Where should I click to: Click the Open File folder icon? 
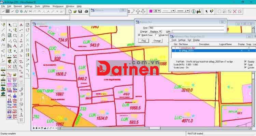(x=75, y=12)
